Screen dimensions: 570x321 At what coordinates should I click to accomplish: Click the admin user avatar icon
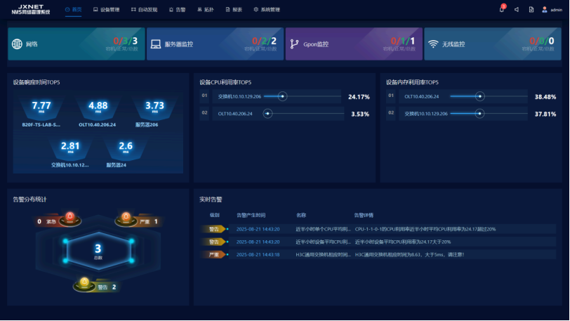544,10
